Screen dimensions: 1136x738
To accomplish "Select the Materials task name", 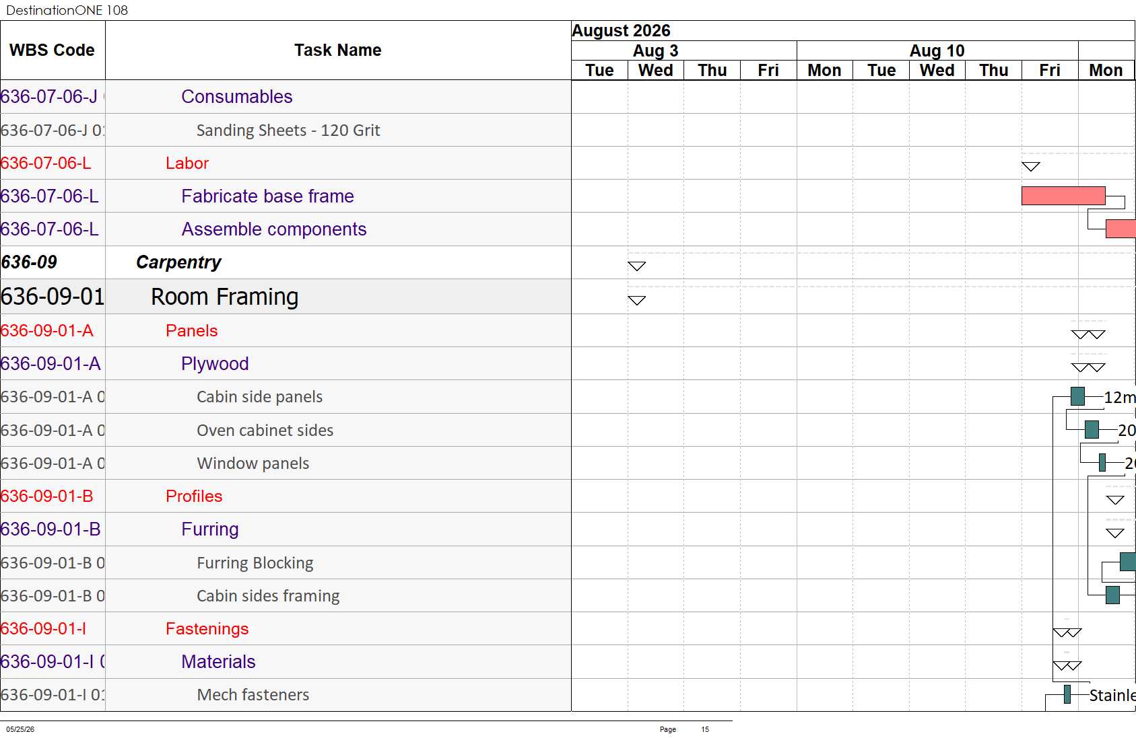I will pyautogui.click(x=218, y=662).
